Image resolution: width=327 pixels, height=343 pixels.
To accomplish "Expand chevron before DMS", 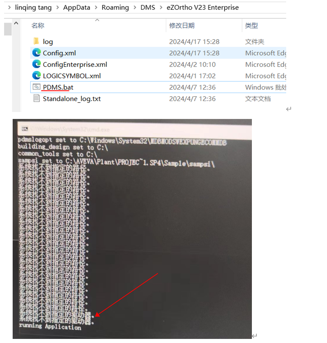I will coord(135,7).
